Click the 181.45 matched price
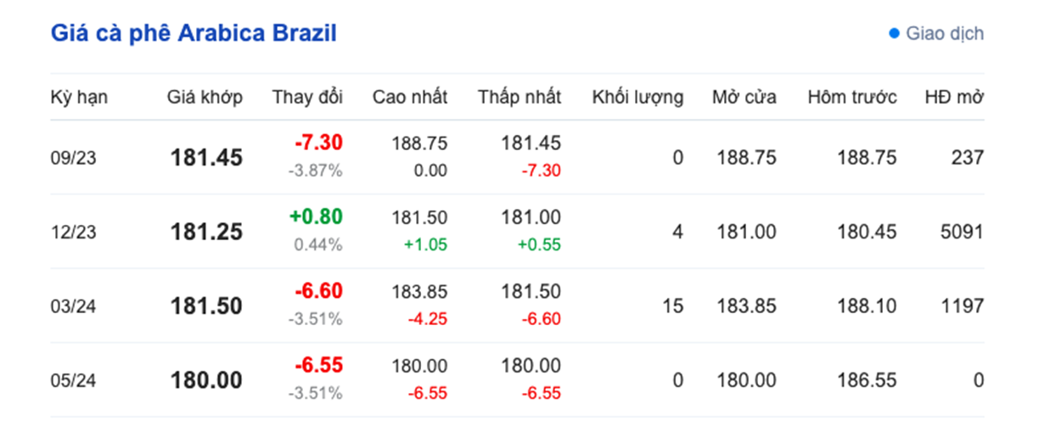1039x432 pixels. click(206, 158)
